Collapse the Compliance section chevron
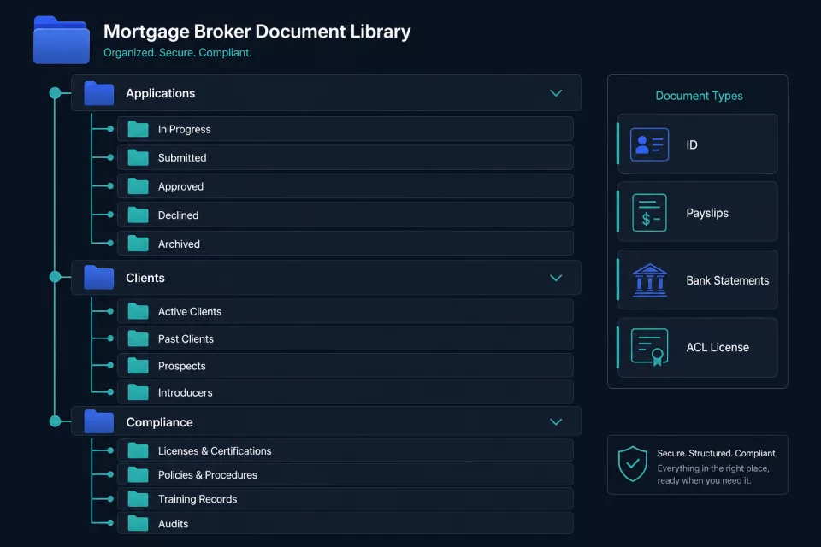The height and width of the screenshot is (547, 821). pos(556,422)
